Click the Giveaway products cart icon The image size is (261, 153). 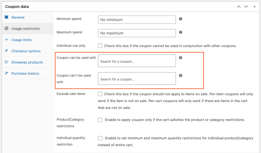(x=7, y=62)
